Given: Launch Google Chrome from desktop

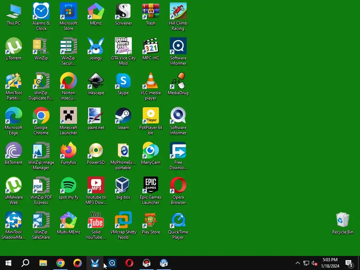Looking at the screenshot, I should (x=41, y=121).
